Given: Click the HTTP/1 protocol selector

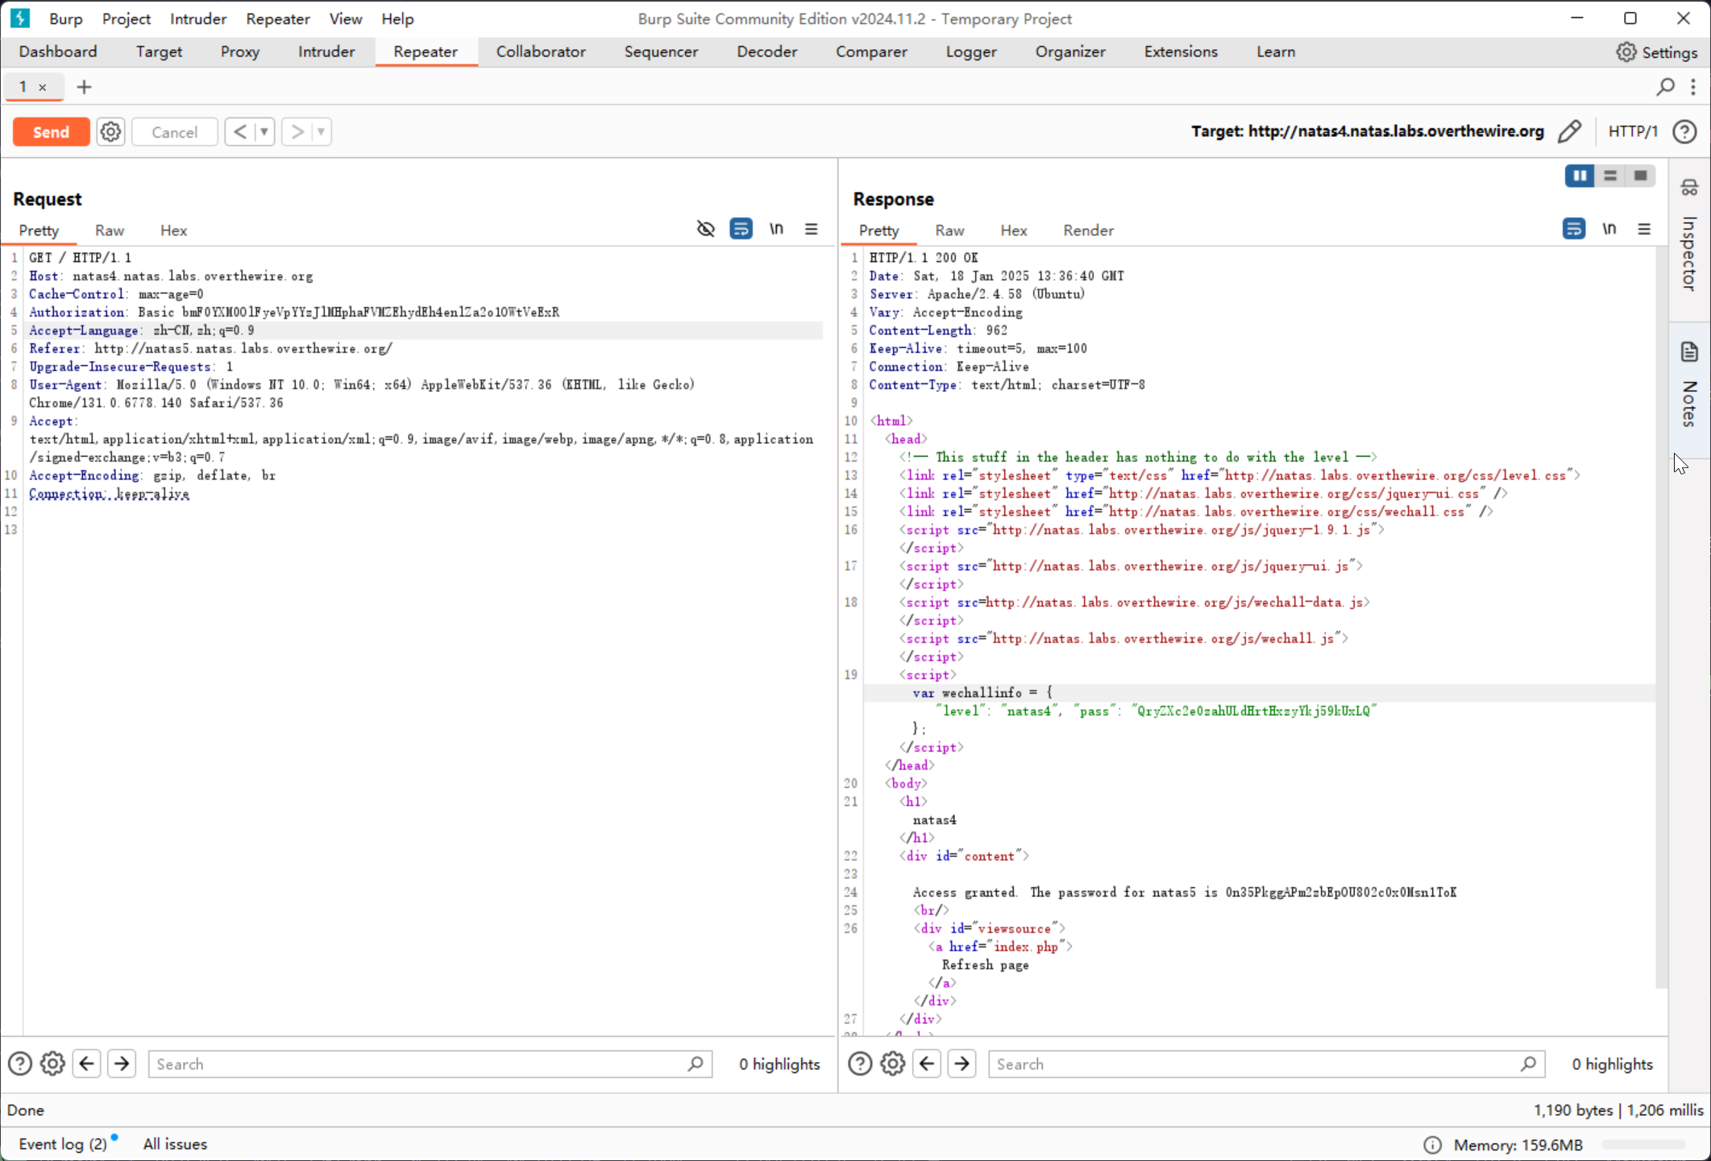Looking at the screenshot, I should tap(1633, 131).
